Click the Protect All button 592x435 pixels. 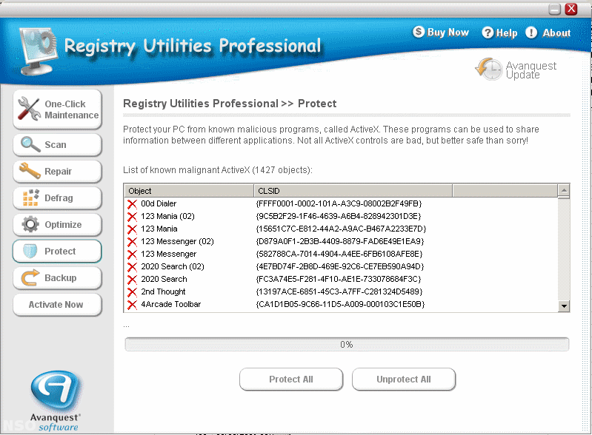point(291,380)
